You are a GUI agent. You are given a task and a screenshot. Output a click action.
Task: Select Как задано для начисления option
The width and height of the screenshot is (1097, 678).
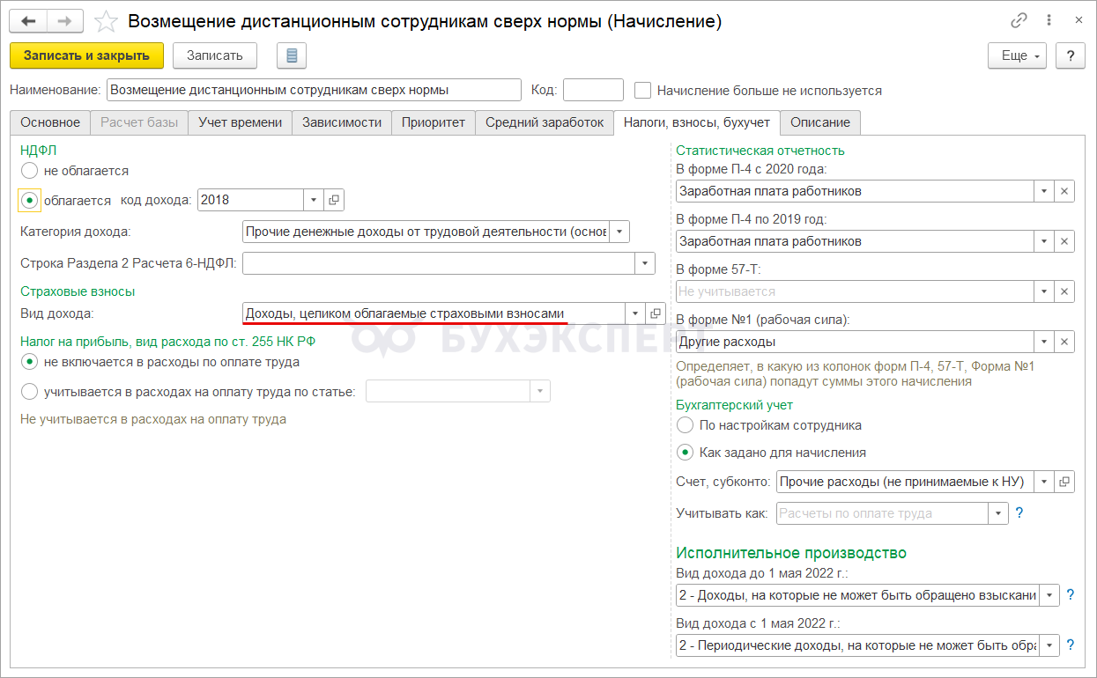(685, 453)
